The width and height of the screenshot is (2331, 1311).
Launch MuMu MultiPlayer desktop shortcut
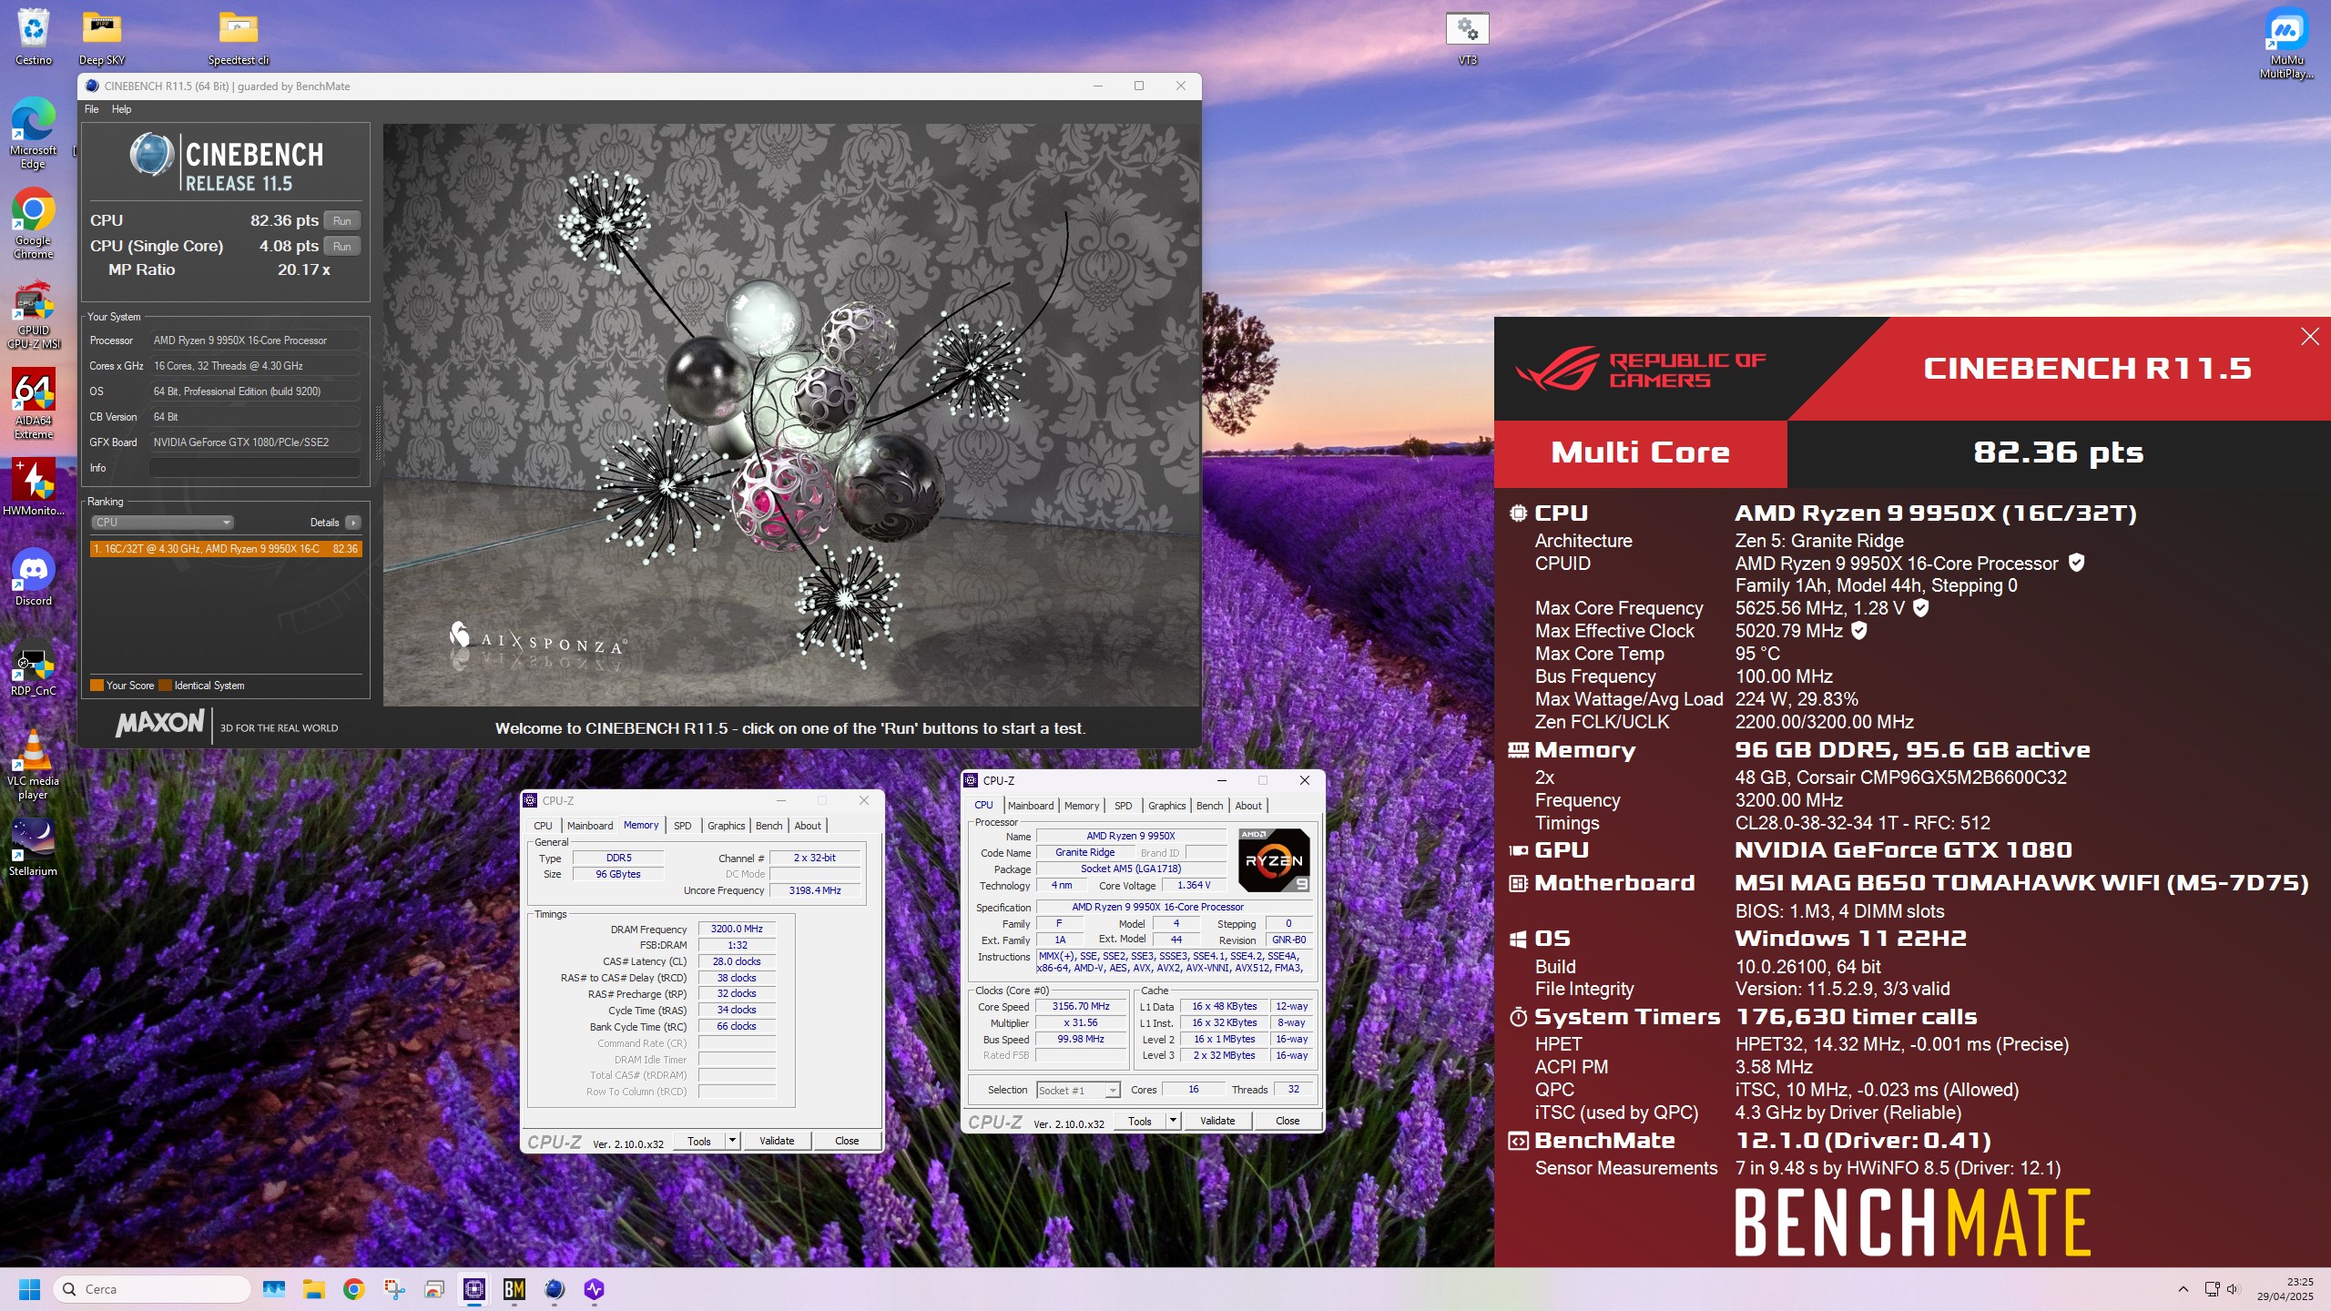point(2286,42)
